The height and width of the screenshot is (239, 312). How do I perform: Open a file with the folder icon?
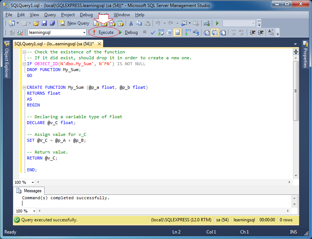(36, 23)
